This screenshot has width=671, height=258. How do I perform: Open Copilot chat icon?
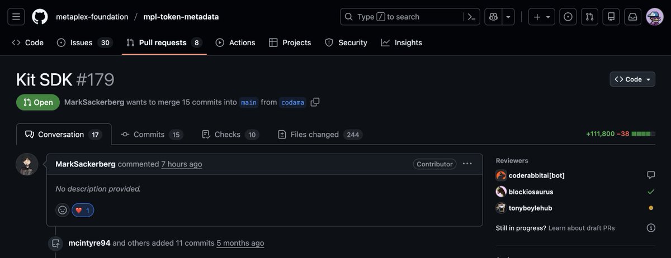point(493,17)
